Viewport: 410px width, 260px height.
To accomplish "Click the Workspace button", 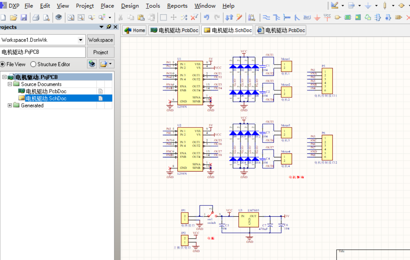I will 100,40.
